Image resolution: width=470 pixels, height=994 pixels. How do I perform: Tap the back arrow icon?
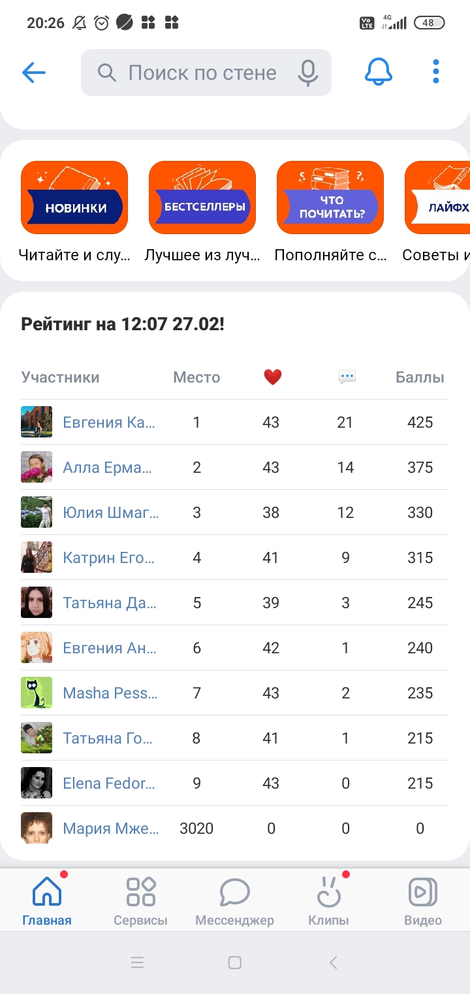pyautogui.click(x=34, y=73)
